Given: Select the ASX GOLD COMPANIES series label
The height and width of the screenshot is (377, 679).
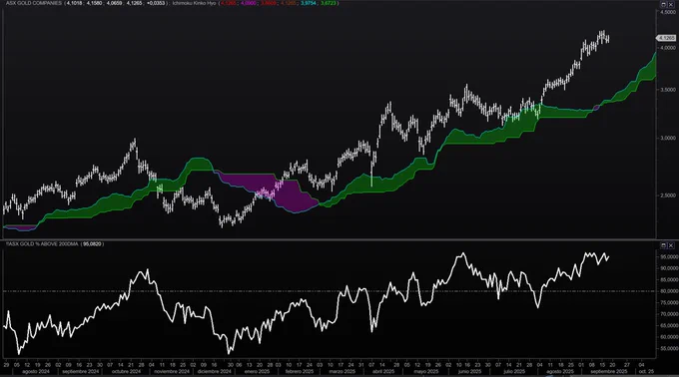Looking at the screenshot, I should pos(34,3).
